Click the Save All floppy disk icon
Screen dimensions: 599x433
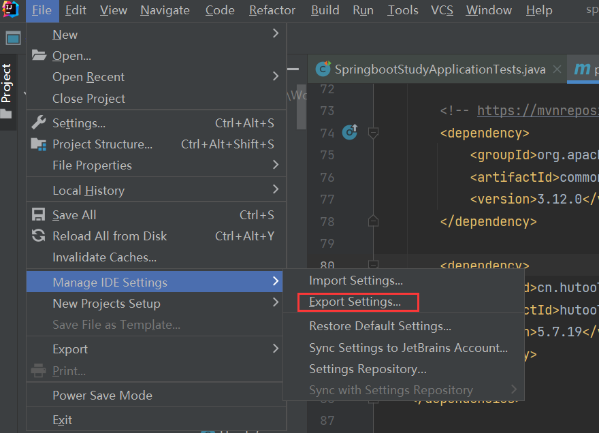[x=39, y=215]
